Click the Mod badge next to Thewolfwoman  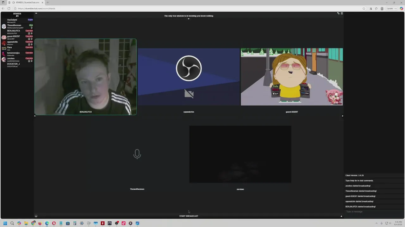(x=31, y=25)
